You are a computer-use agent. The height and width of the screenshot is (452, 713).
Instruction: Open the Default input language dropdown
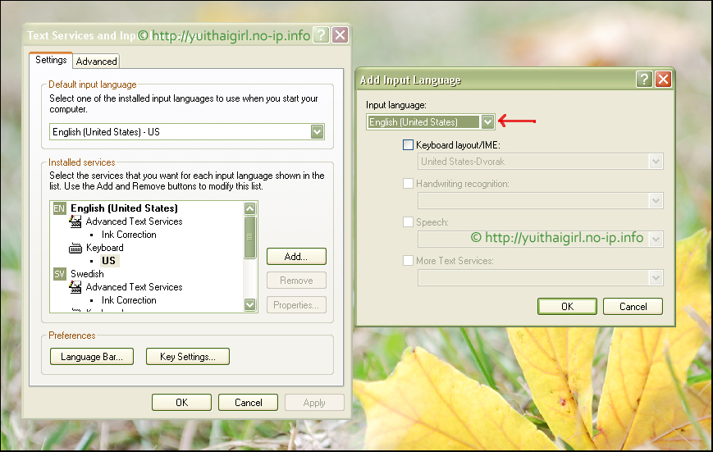pyautogui.click(x=317, y=132)
